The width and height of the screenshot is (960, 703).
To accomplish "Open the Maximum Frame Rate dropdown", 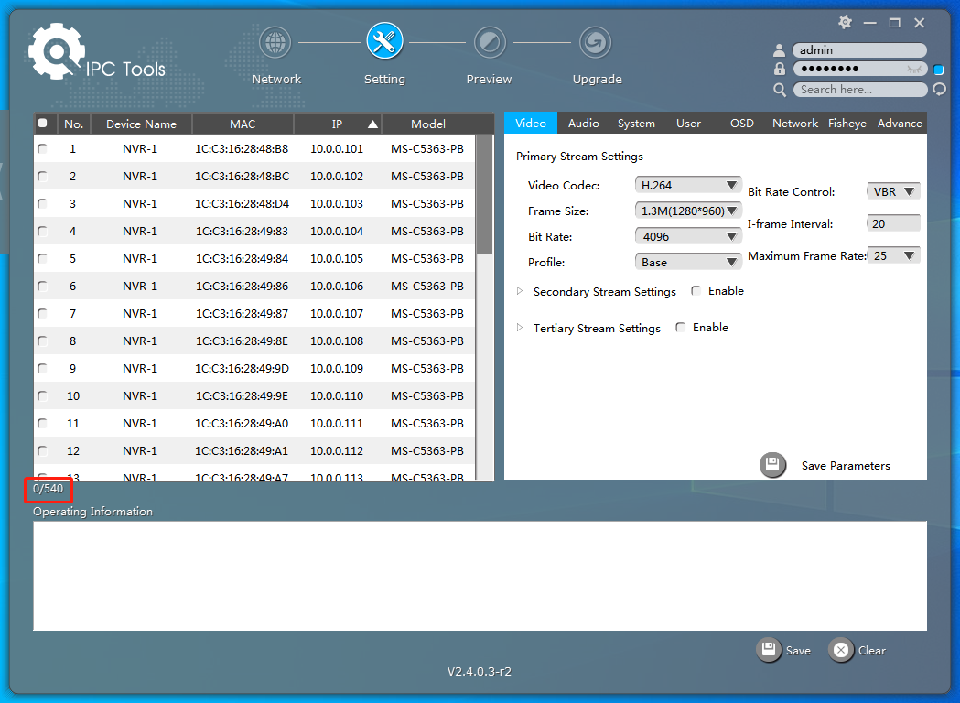I will coord(893,256).
